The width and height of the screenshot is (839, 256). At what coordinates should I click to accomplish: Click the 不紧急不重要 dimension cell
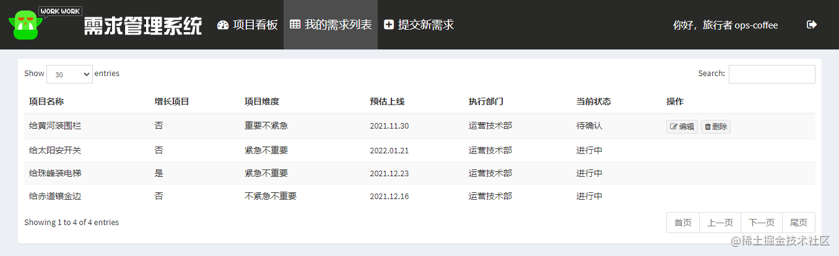pos(271,196)
